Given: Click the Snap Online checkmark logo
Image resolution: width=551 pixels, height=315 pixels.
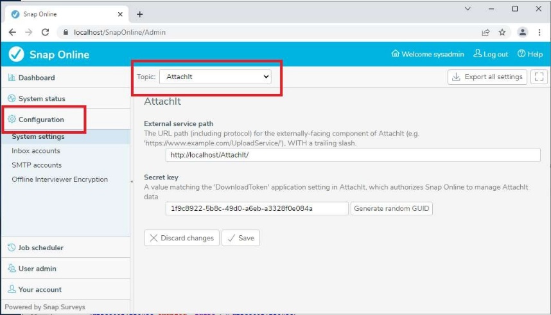Looking at the screenshot, I should point(17,55).
